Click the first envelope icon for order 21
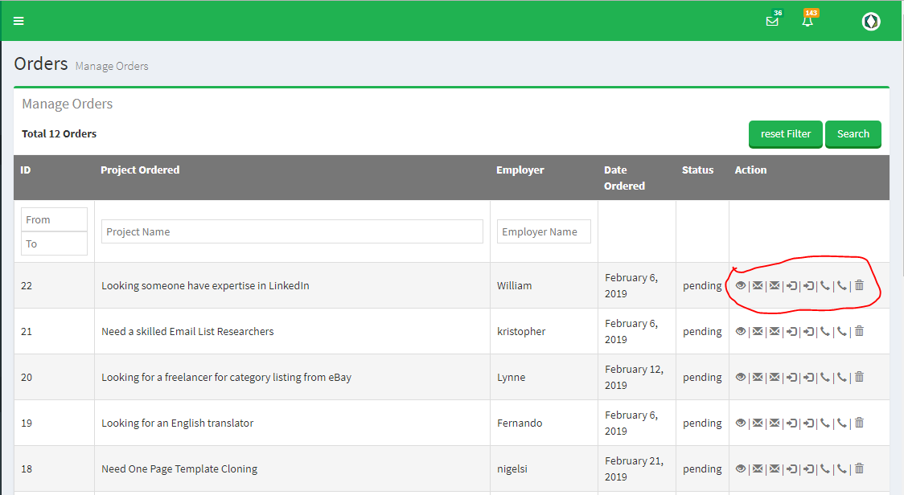The width and height of the screenshot is (904, 495). point(758,331)
